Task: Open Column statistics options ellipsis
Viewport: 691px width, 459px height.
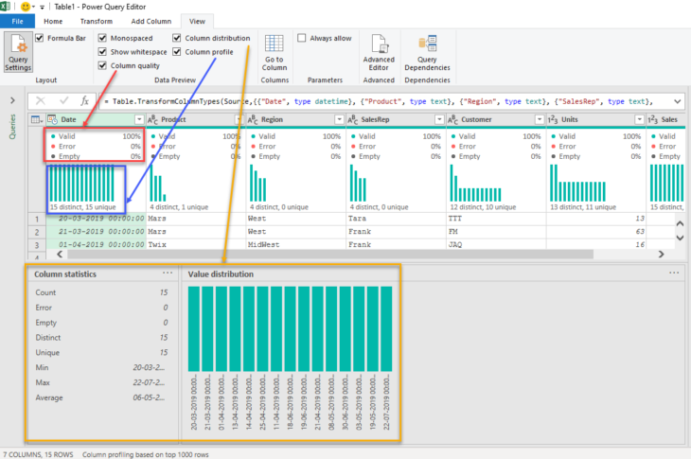Action: coord(168,273)
